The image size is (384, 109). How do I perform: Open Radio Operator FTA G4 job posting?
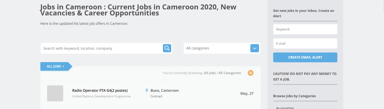click(x=100, y=90)
